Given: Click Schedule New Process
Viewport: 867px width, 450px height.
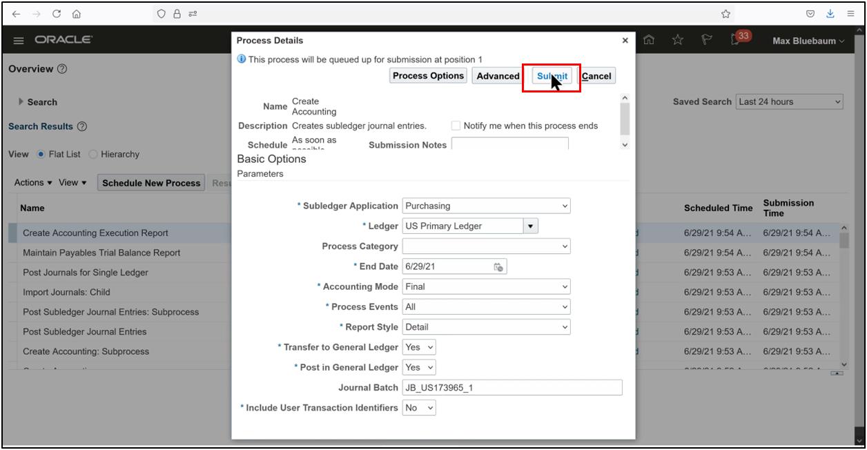Looking at the screenshot, I should point(150,182).
